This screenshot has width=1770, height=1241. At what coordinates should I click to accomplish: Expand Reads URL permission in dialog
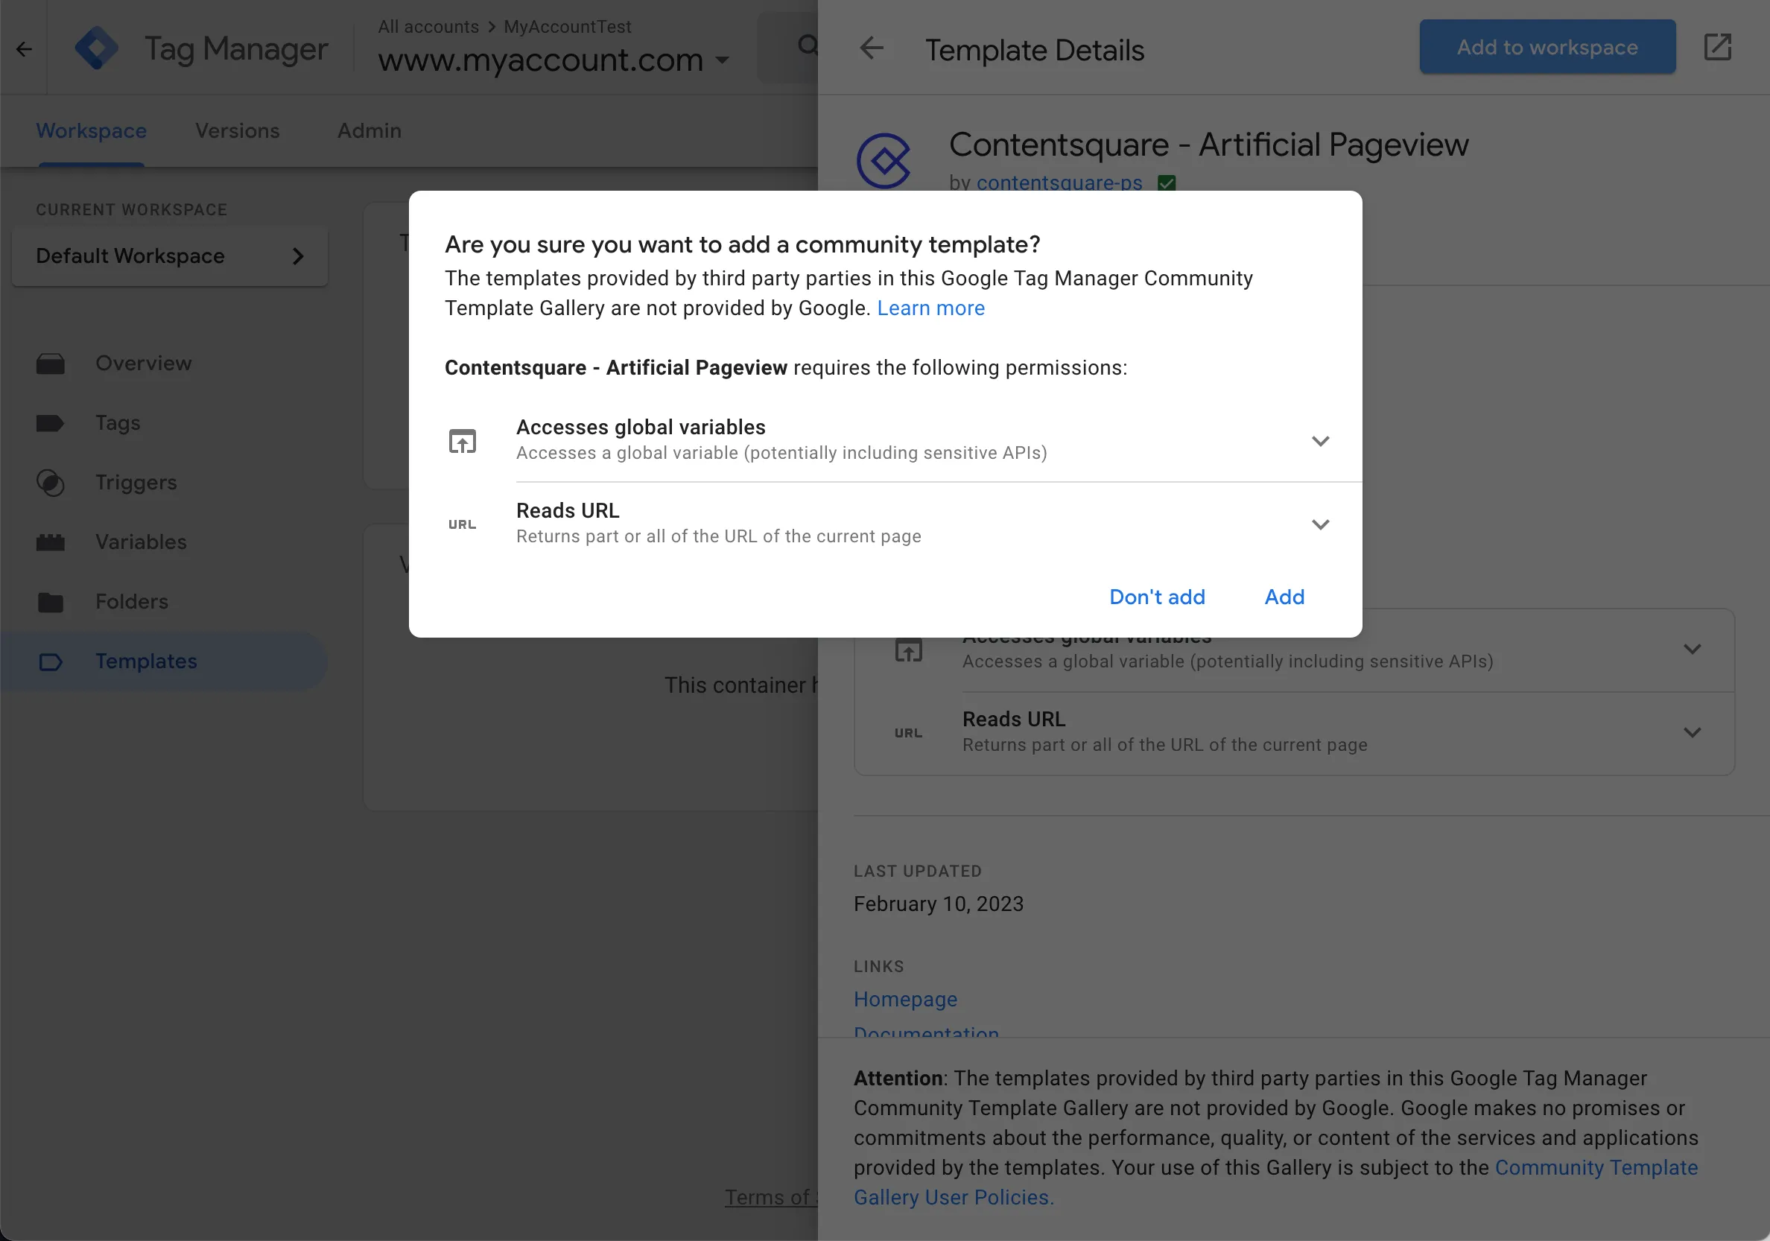1320,524
